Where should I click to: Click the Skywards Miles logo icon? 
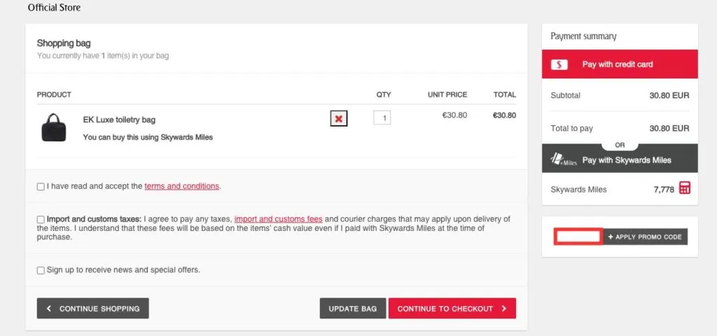[x=564, y=160]
